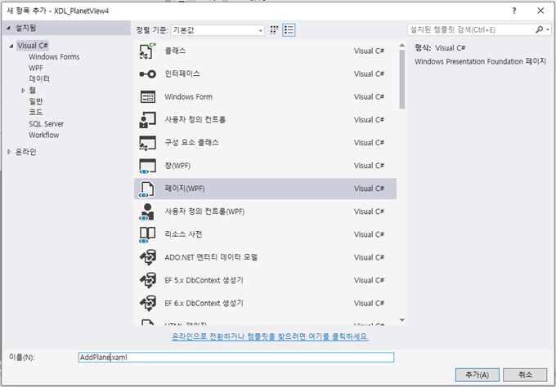The image size is (556, 387).
Task: Switch to small icons grid view
Action: click(x=274, y=30)
